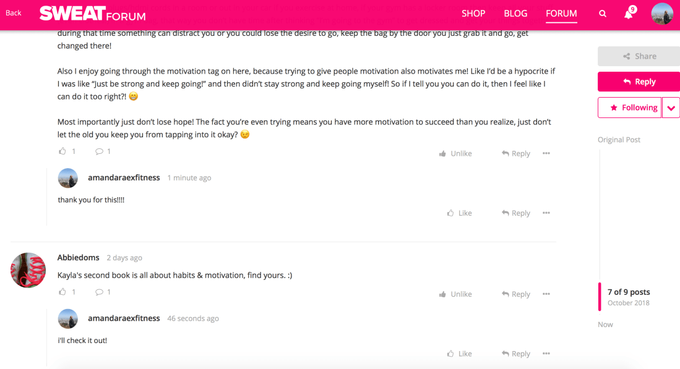The image size is (680, 369).
Task: Switch to the BLOG section
Action: [515, 13]
